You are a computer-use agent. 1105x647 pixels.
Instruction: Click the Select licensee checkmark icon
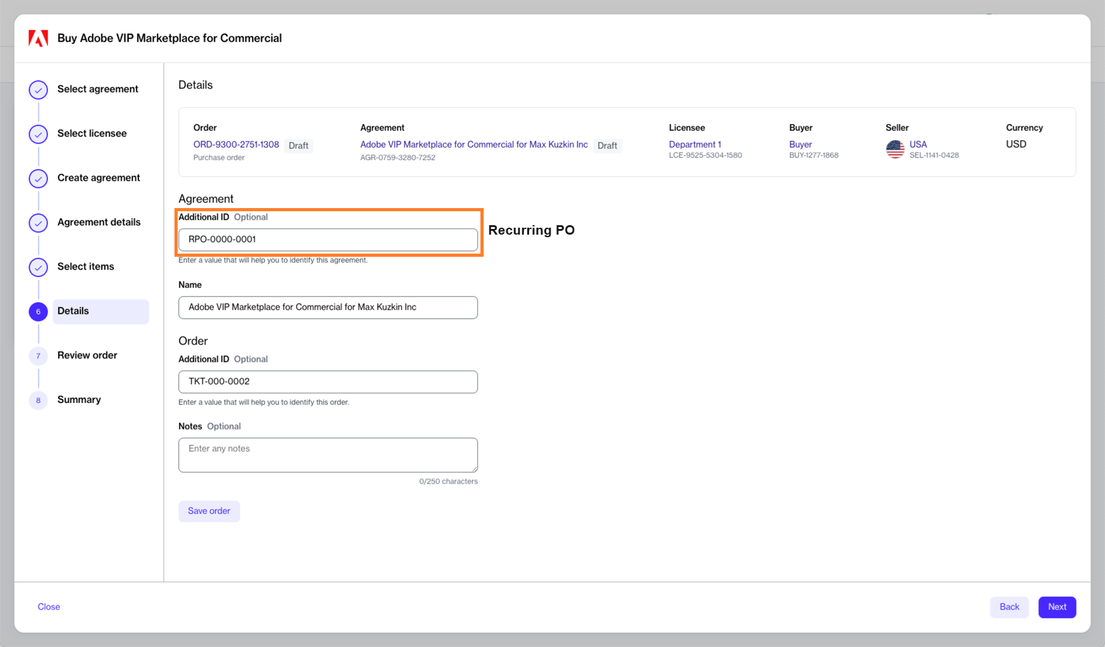[x=39, y=134]
